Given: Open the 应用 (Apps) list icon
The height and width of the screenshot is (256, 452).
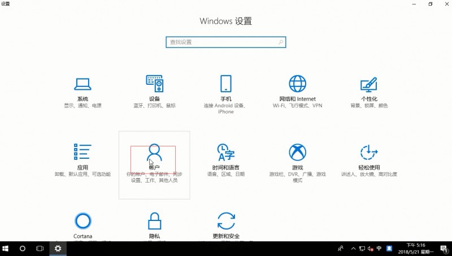Looking at the screenshot, I should pyautogui.click(x=82, y=152).
